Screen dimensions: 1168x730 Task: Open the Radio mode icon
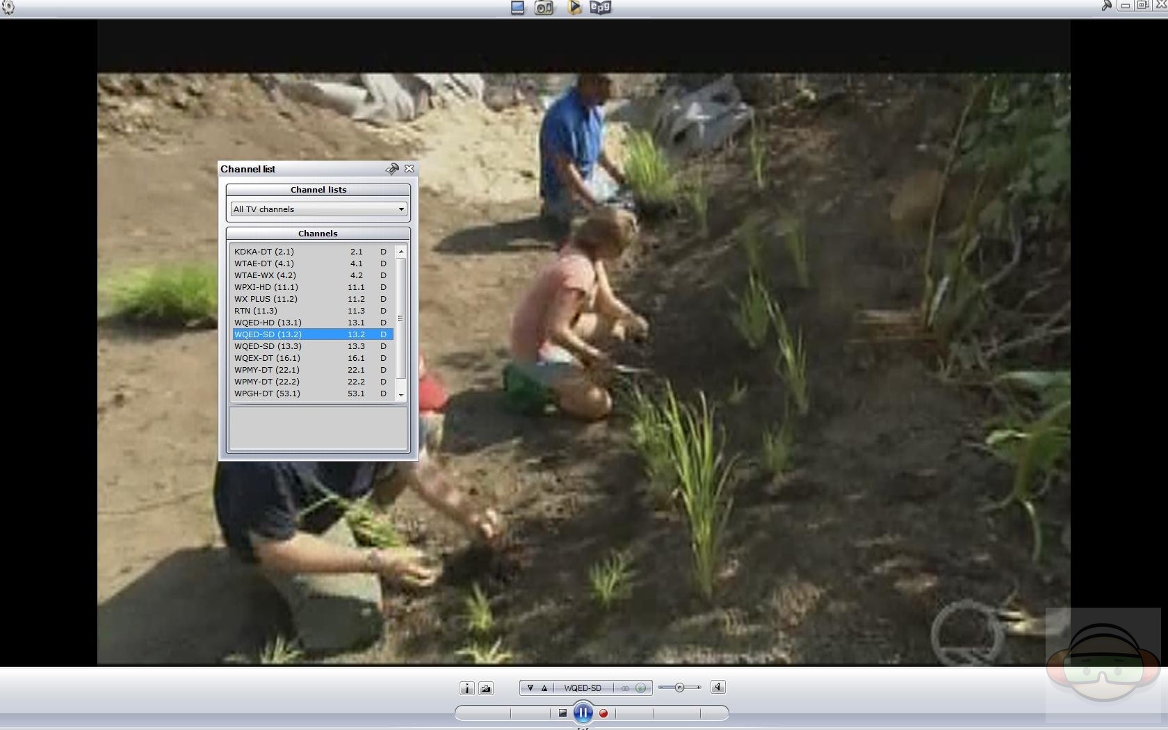[544, 8]
